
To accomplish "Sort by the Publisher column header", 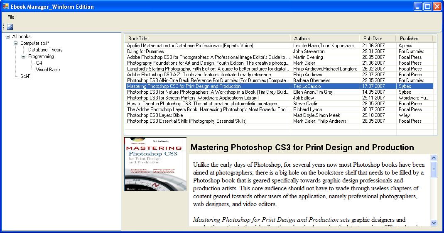I will click(414, 39).
